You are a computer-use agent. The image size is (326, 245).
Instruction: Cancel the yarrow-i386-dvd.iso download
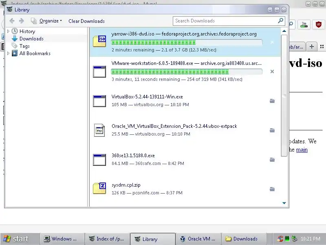click(x=272, y=42)
